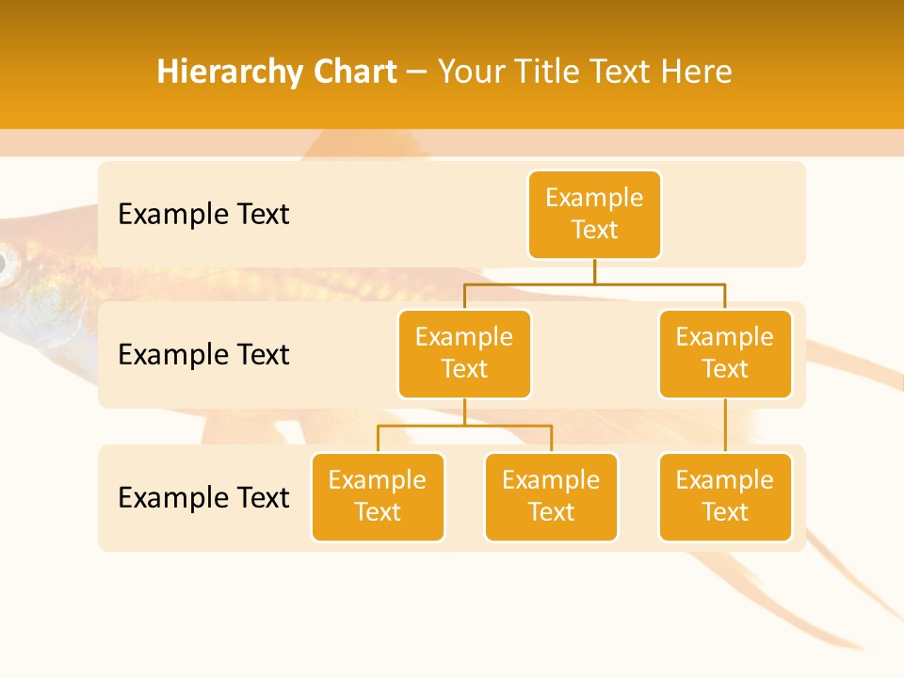
Task: Select the horizontal connector above the bottom-left boxes
Action: (464, 426)
